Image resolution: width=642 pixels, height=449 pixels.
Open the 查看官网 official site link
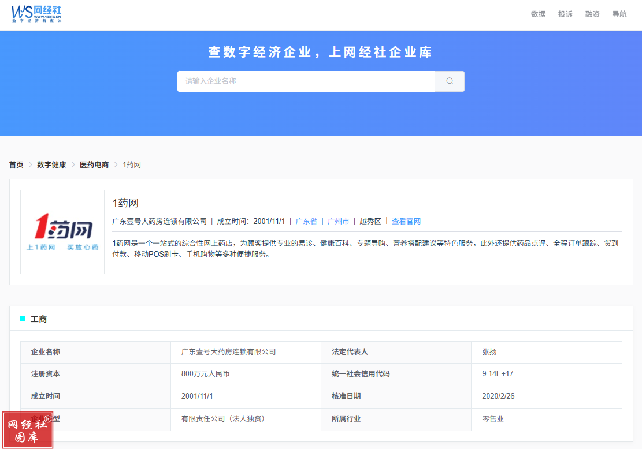pyautogui.click(x=406, y=221)
